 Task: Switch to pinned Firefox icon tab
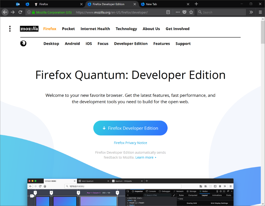[27, 4]
